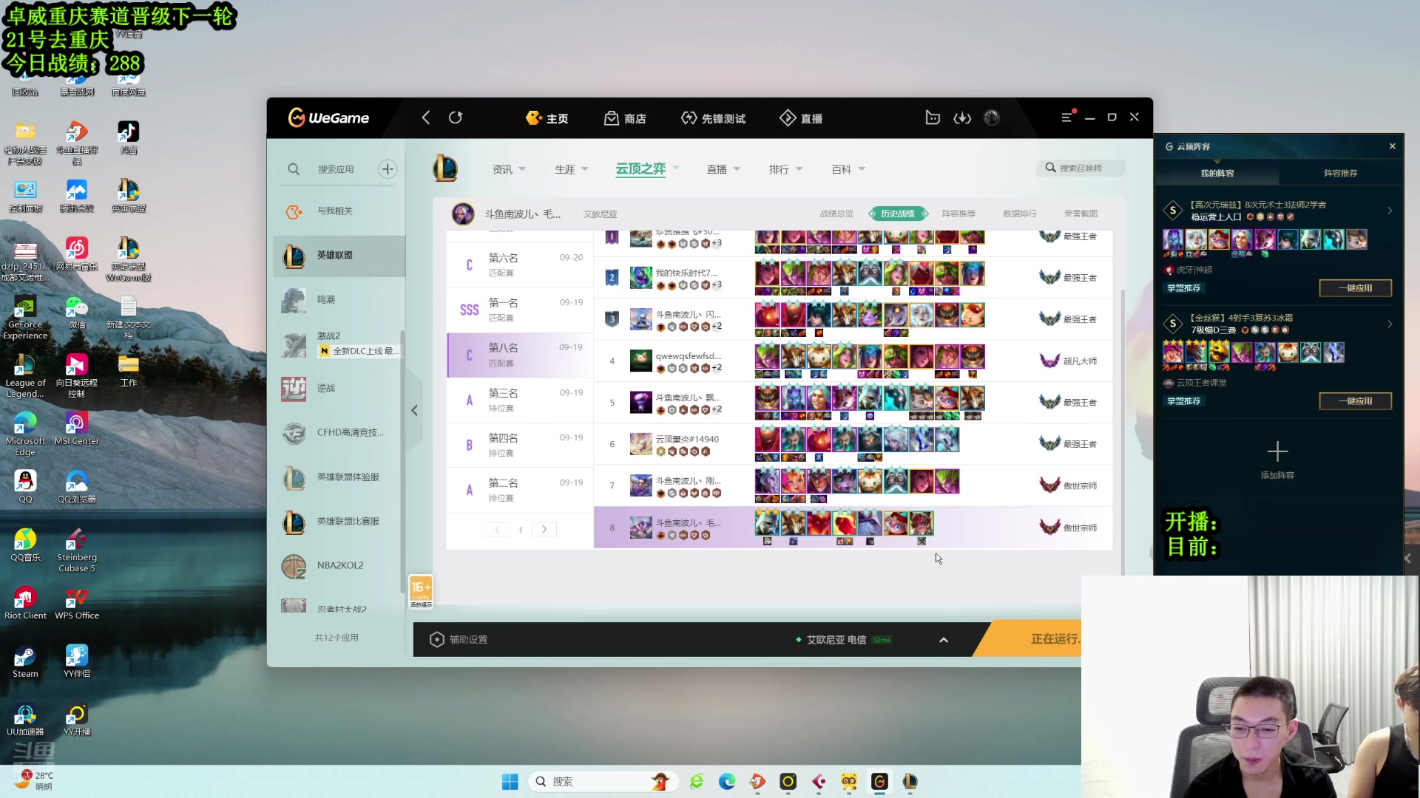Expand the 金丝猴 lineup chevron
1420x798 pixels.
(x=1390, y=324)
